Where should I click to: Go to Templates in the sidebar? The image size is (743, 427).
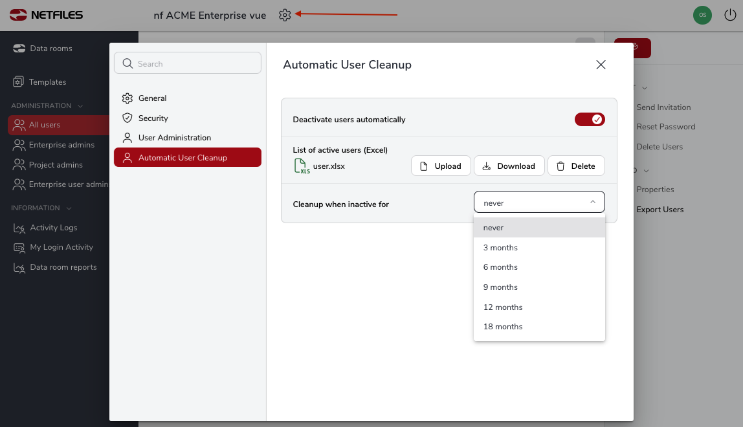click(x=47, y=82)
